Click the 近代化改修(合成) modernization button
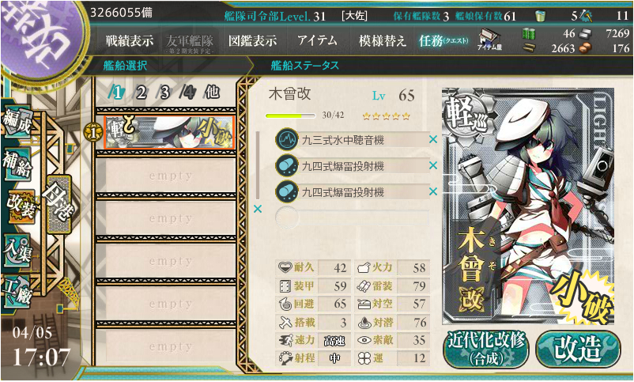 pyautogui.click(x=485, y=350)
